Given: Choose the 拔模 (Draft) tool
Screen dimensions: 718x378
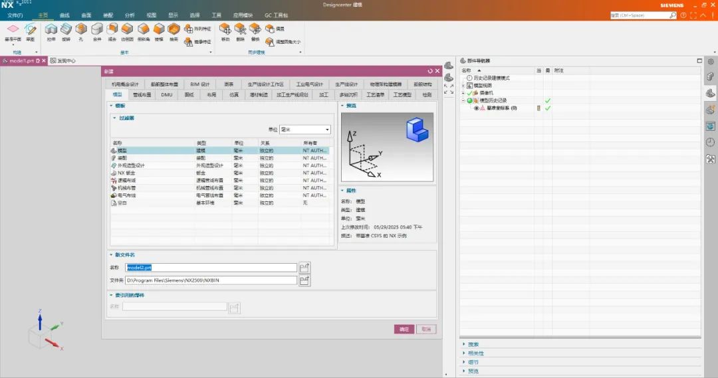Looking at the screenshot, I should 159,33.
